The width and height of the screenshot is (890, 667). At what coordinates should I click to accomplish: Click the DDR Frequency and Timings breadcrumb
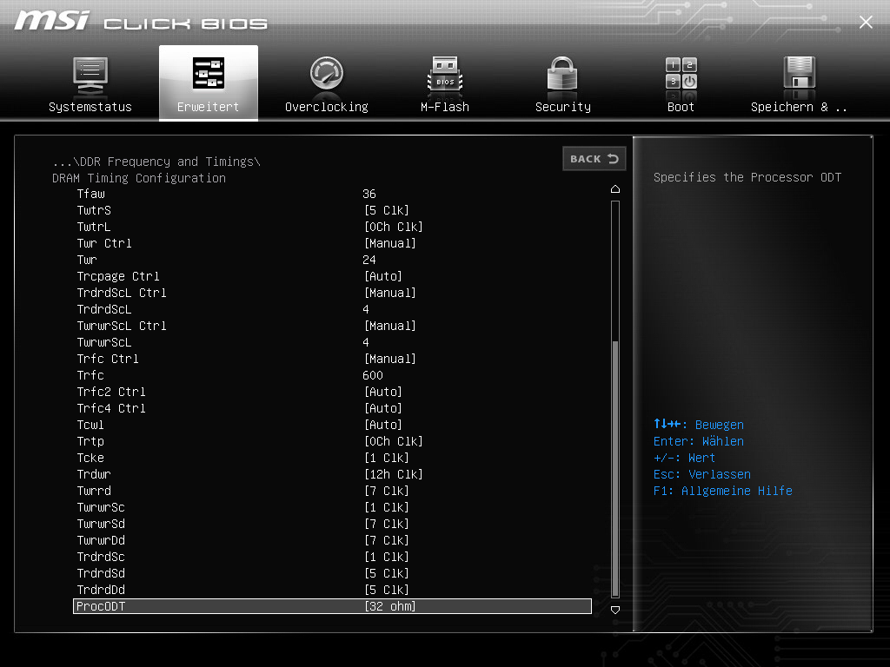[156, 162]
